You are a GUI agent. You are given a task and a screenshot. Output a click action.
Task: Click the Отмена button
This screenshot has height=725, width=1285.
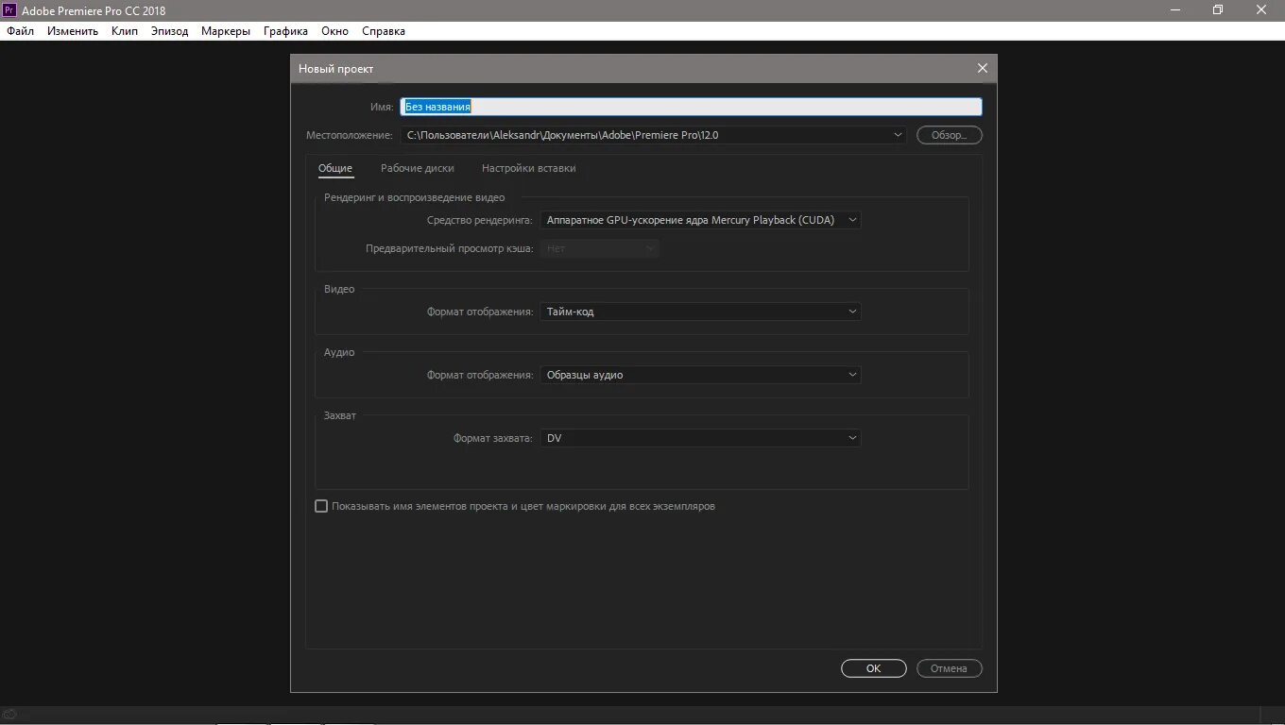tap(950, 668)
